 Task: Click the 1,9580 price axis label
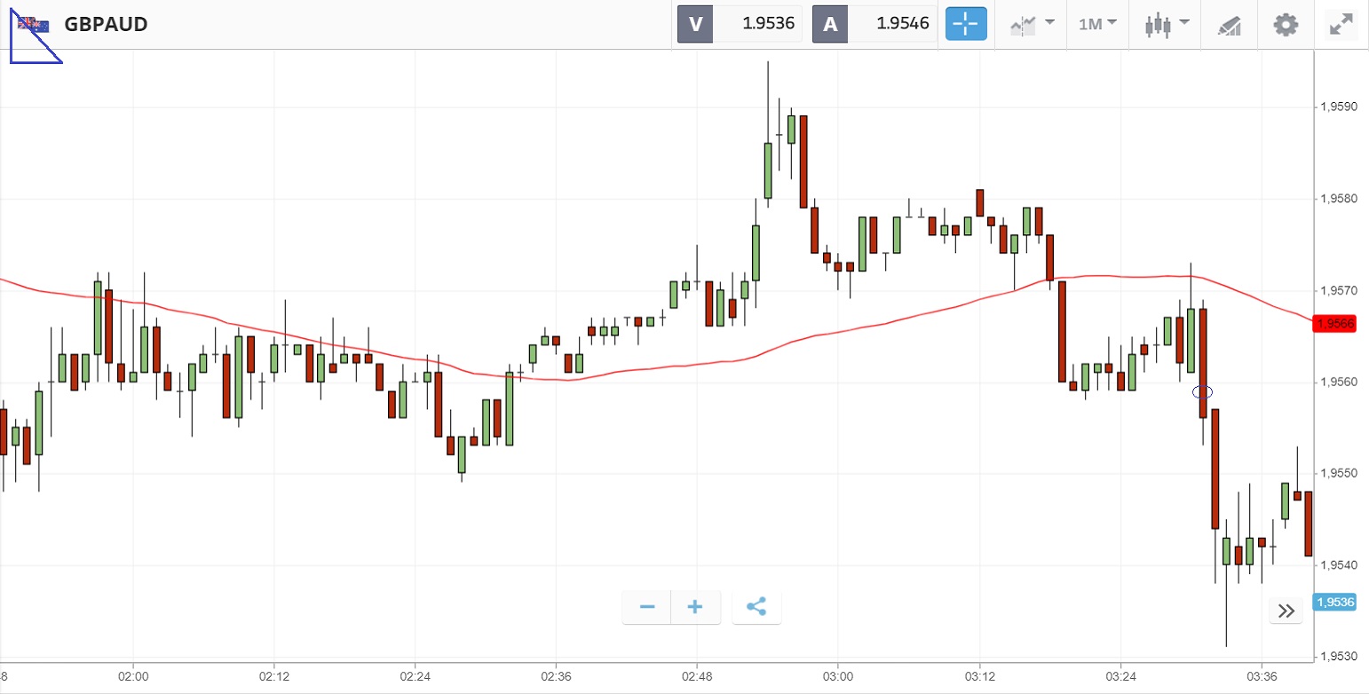[x=1341, y=199]
